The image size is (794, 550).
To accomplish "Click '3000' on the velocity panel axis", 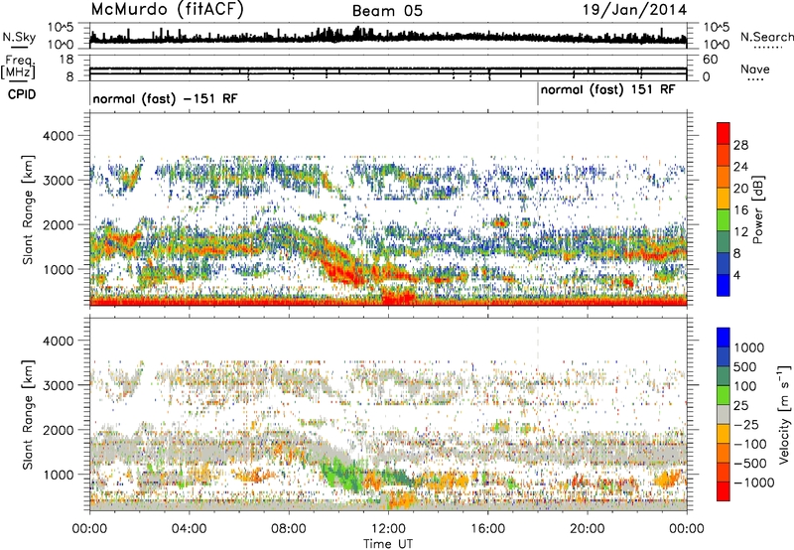I will point(59,385).
